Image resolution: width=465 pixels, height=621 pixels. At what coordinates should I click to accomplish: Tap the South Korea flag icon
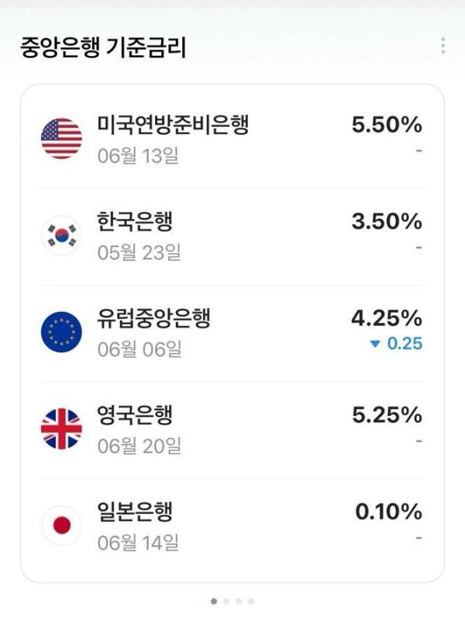pyautogui.click(x=61, y=235)
